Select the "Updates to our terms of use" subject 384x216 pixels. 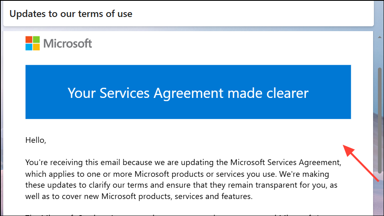(71, 14)
